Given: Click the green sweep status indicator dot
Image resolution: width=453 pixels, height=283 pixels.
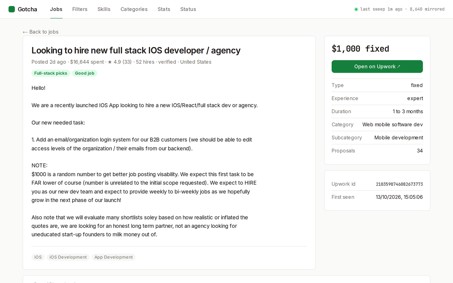Looking at the screenshot, I should pyautogui.click(x=356, y=9).
